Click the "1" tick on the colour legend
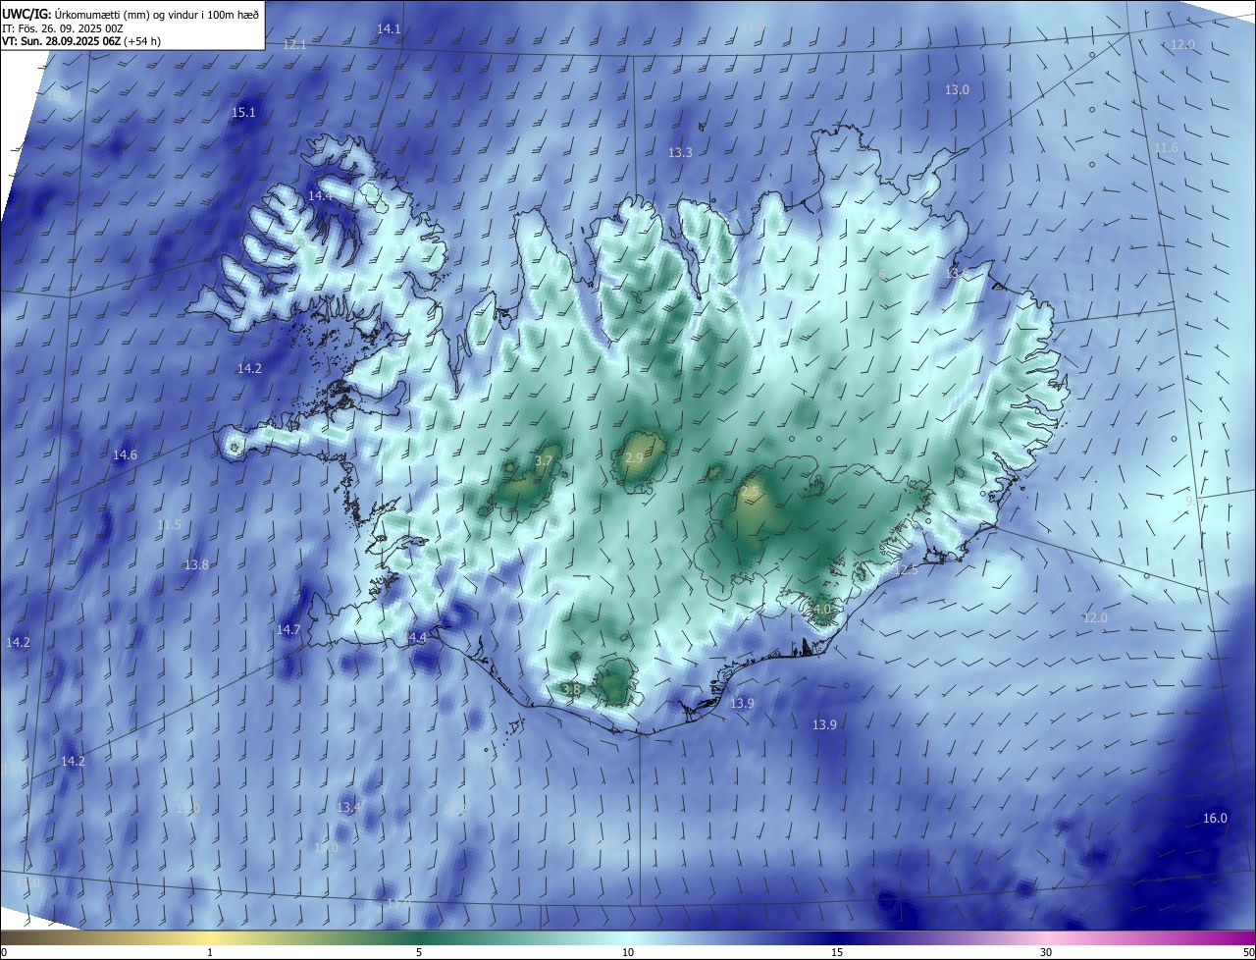1256x960 pixels. (210, 953)
